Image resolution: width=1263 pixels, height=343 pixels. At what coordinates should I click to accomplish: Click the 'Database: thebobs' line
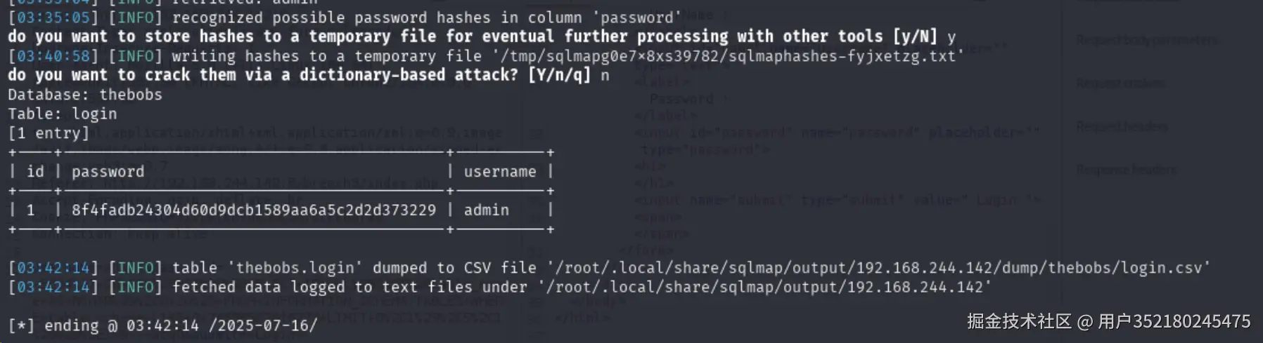(84, 95)
